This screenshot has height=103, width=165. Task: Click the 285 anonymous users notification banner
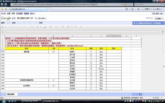[148, 23]
